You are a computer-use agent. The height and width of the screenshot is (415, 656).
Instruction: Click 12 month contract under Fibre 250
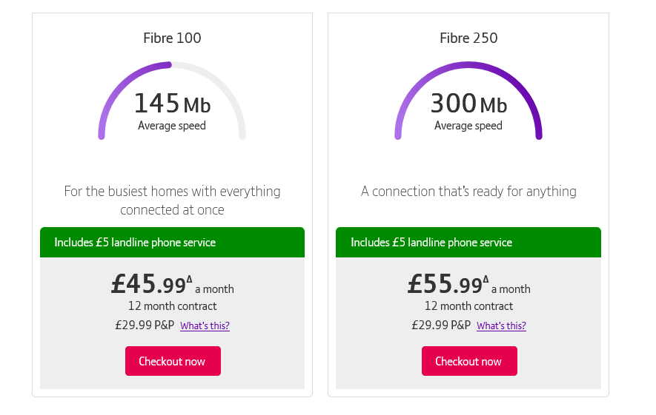469,306
